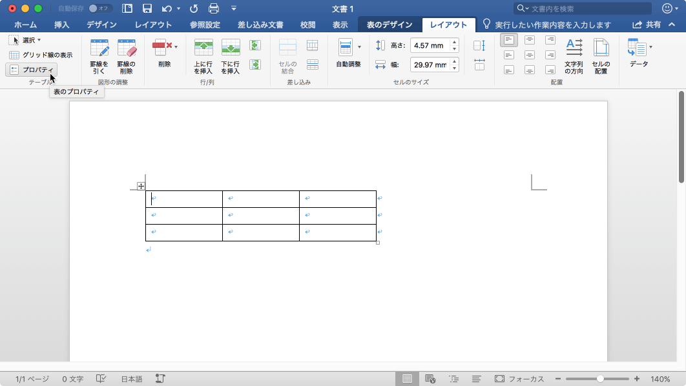Viewport: 686px width, 386px height.
Task: Print the document
Action: [214, 8]
